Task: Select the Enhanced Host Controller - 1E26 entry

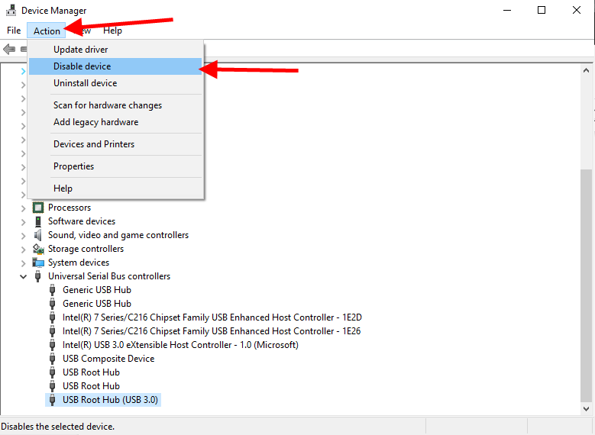Action: pyautogui.click(x=212, y=331)
